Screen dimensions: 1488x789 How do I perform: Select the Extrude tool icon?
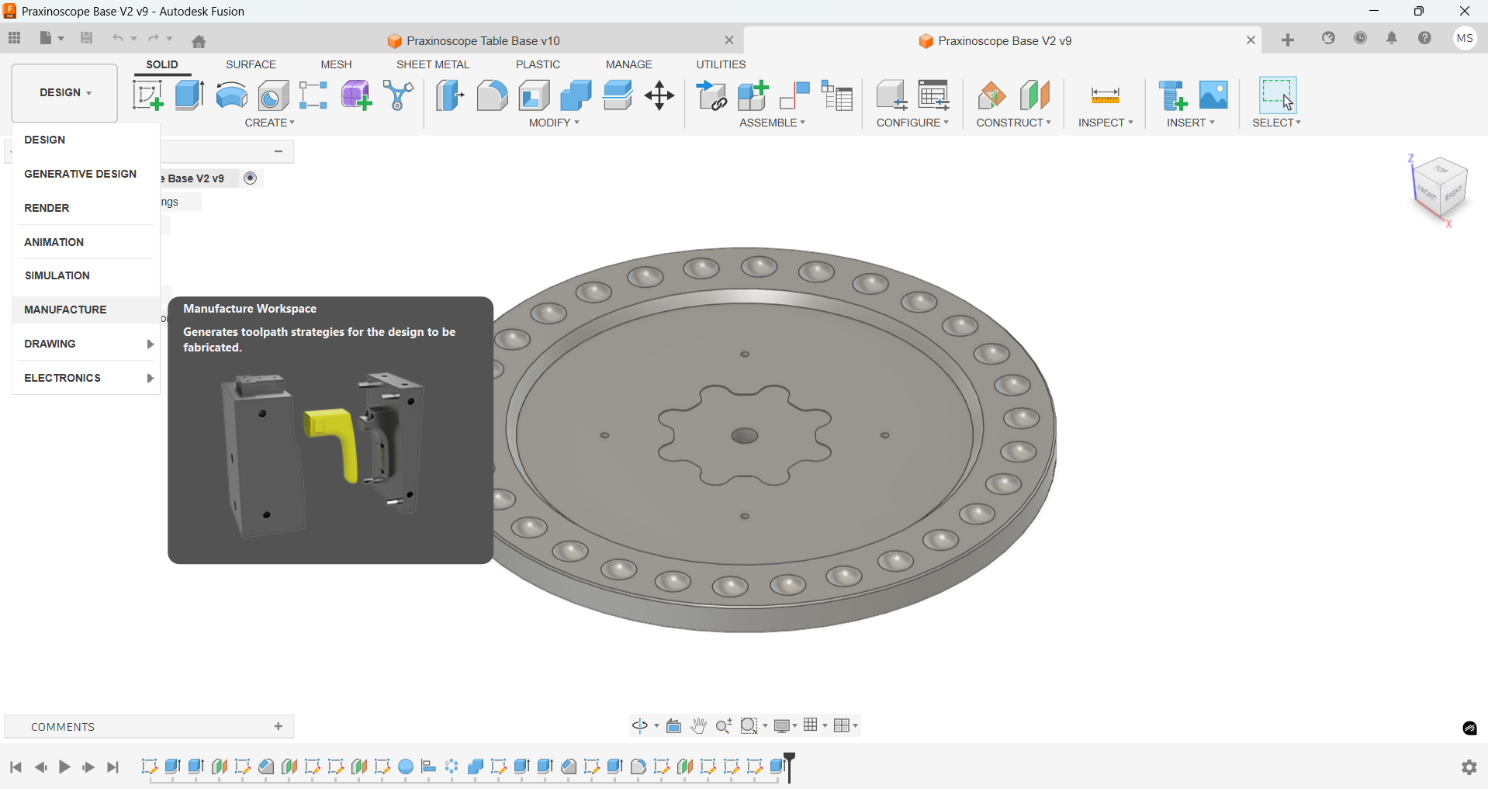[189, 95]
